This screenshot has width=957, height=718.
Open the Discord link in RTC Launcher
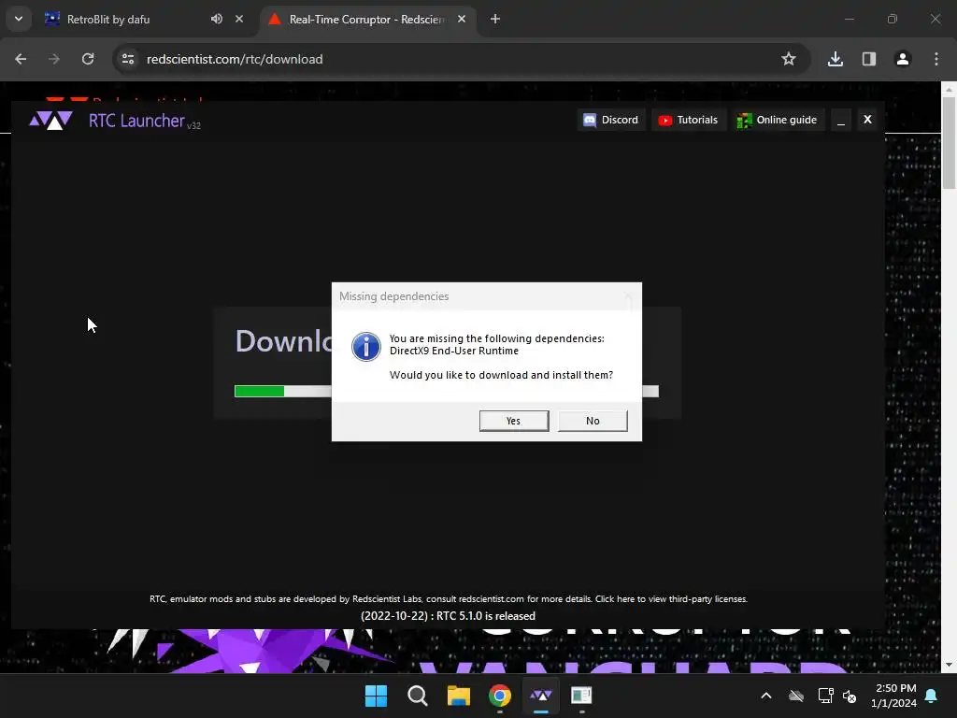(x=611, y=120)
